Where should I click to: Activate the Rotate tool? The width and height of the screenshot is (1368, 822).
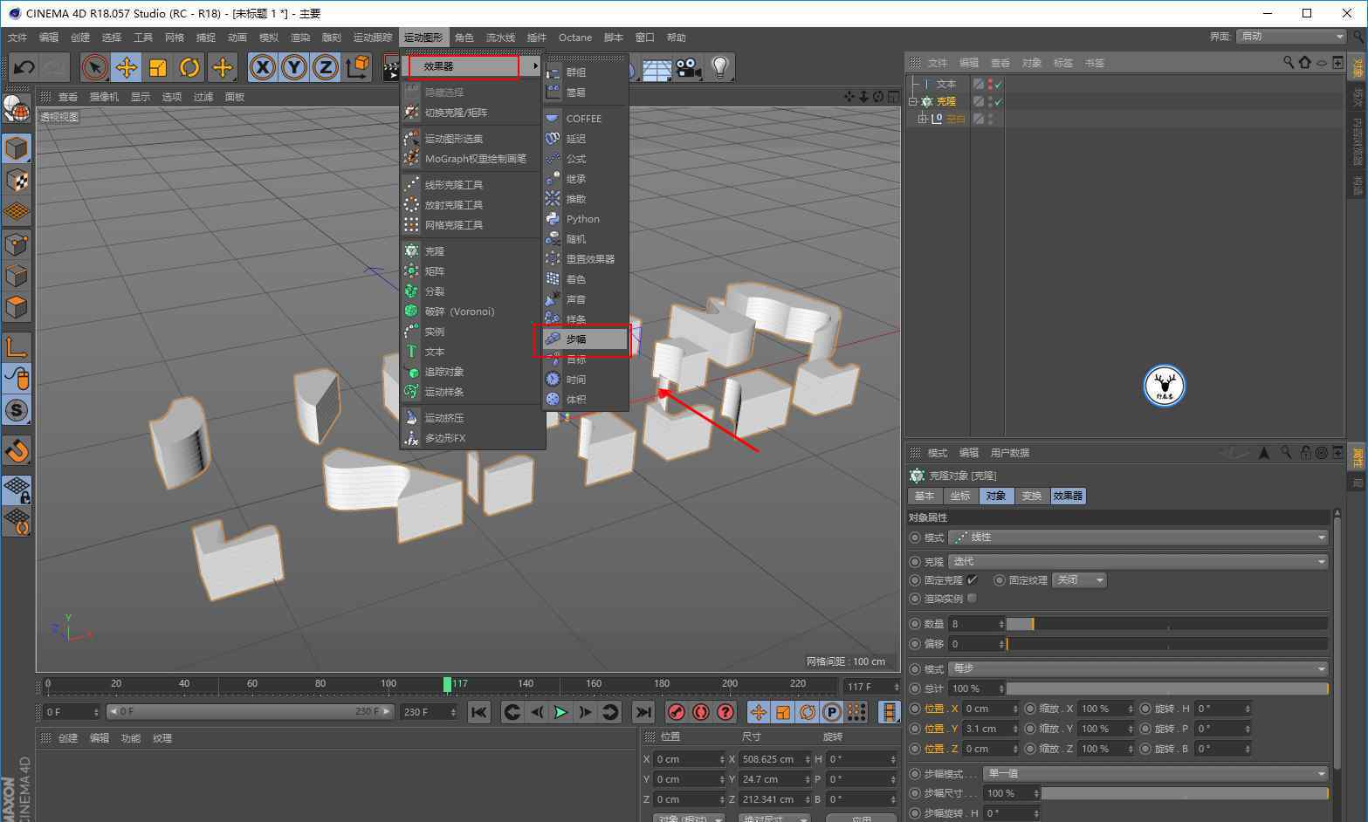point(189,67)
